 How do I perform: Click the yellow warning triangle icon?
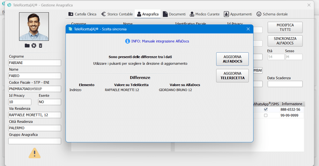(x=34, y=153)
